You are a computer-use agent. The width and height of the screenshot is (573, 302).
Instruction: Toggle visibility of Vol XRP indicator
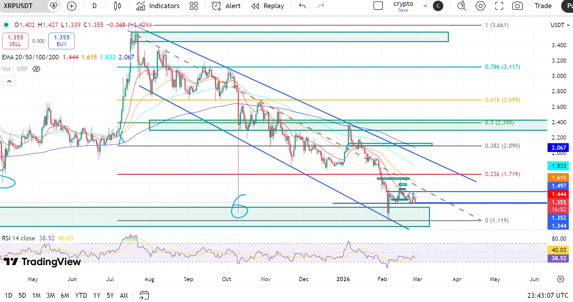tap(37, 69)
